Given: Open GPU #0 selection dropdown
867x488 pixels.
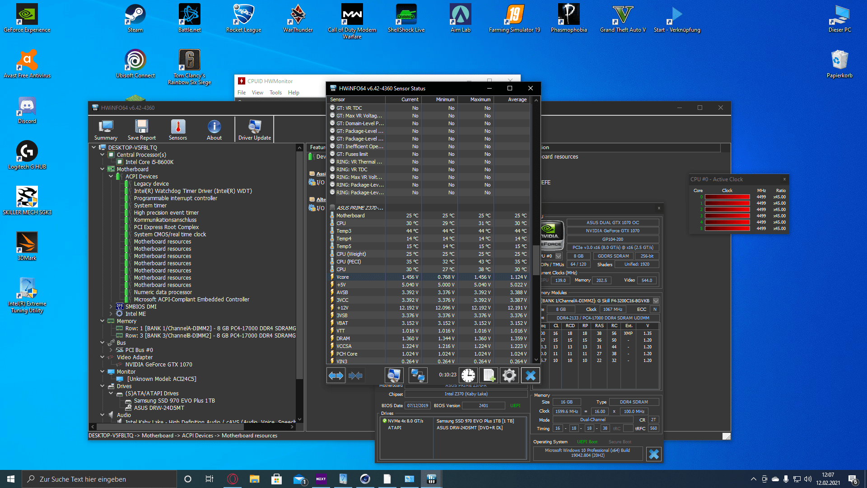Looking at the screenshot, I should (x=558, y=256).
